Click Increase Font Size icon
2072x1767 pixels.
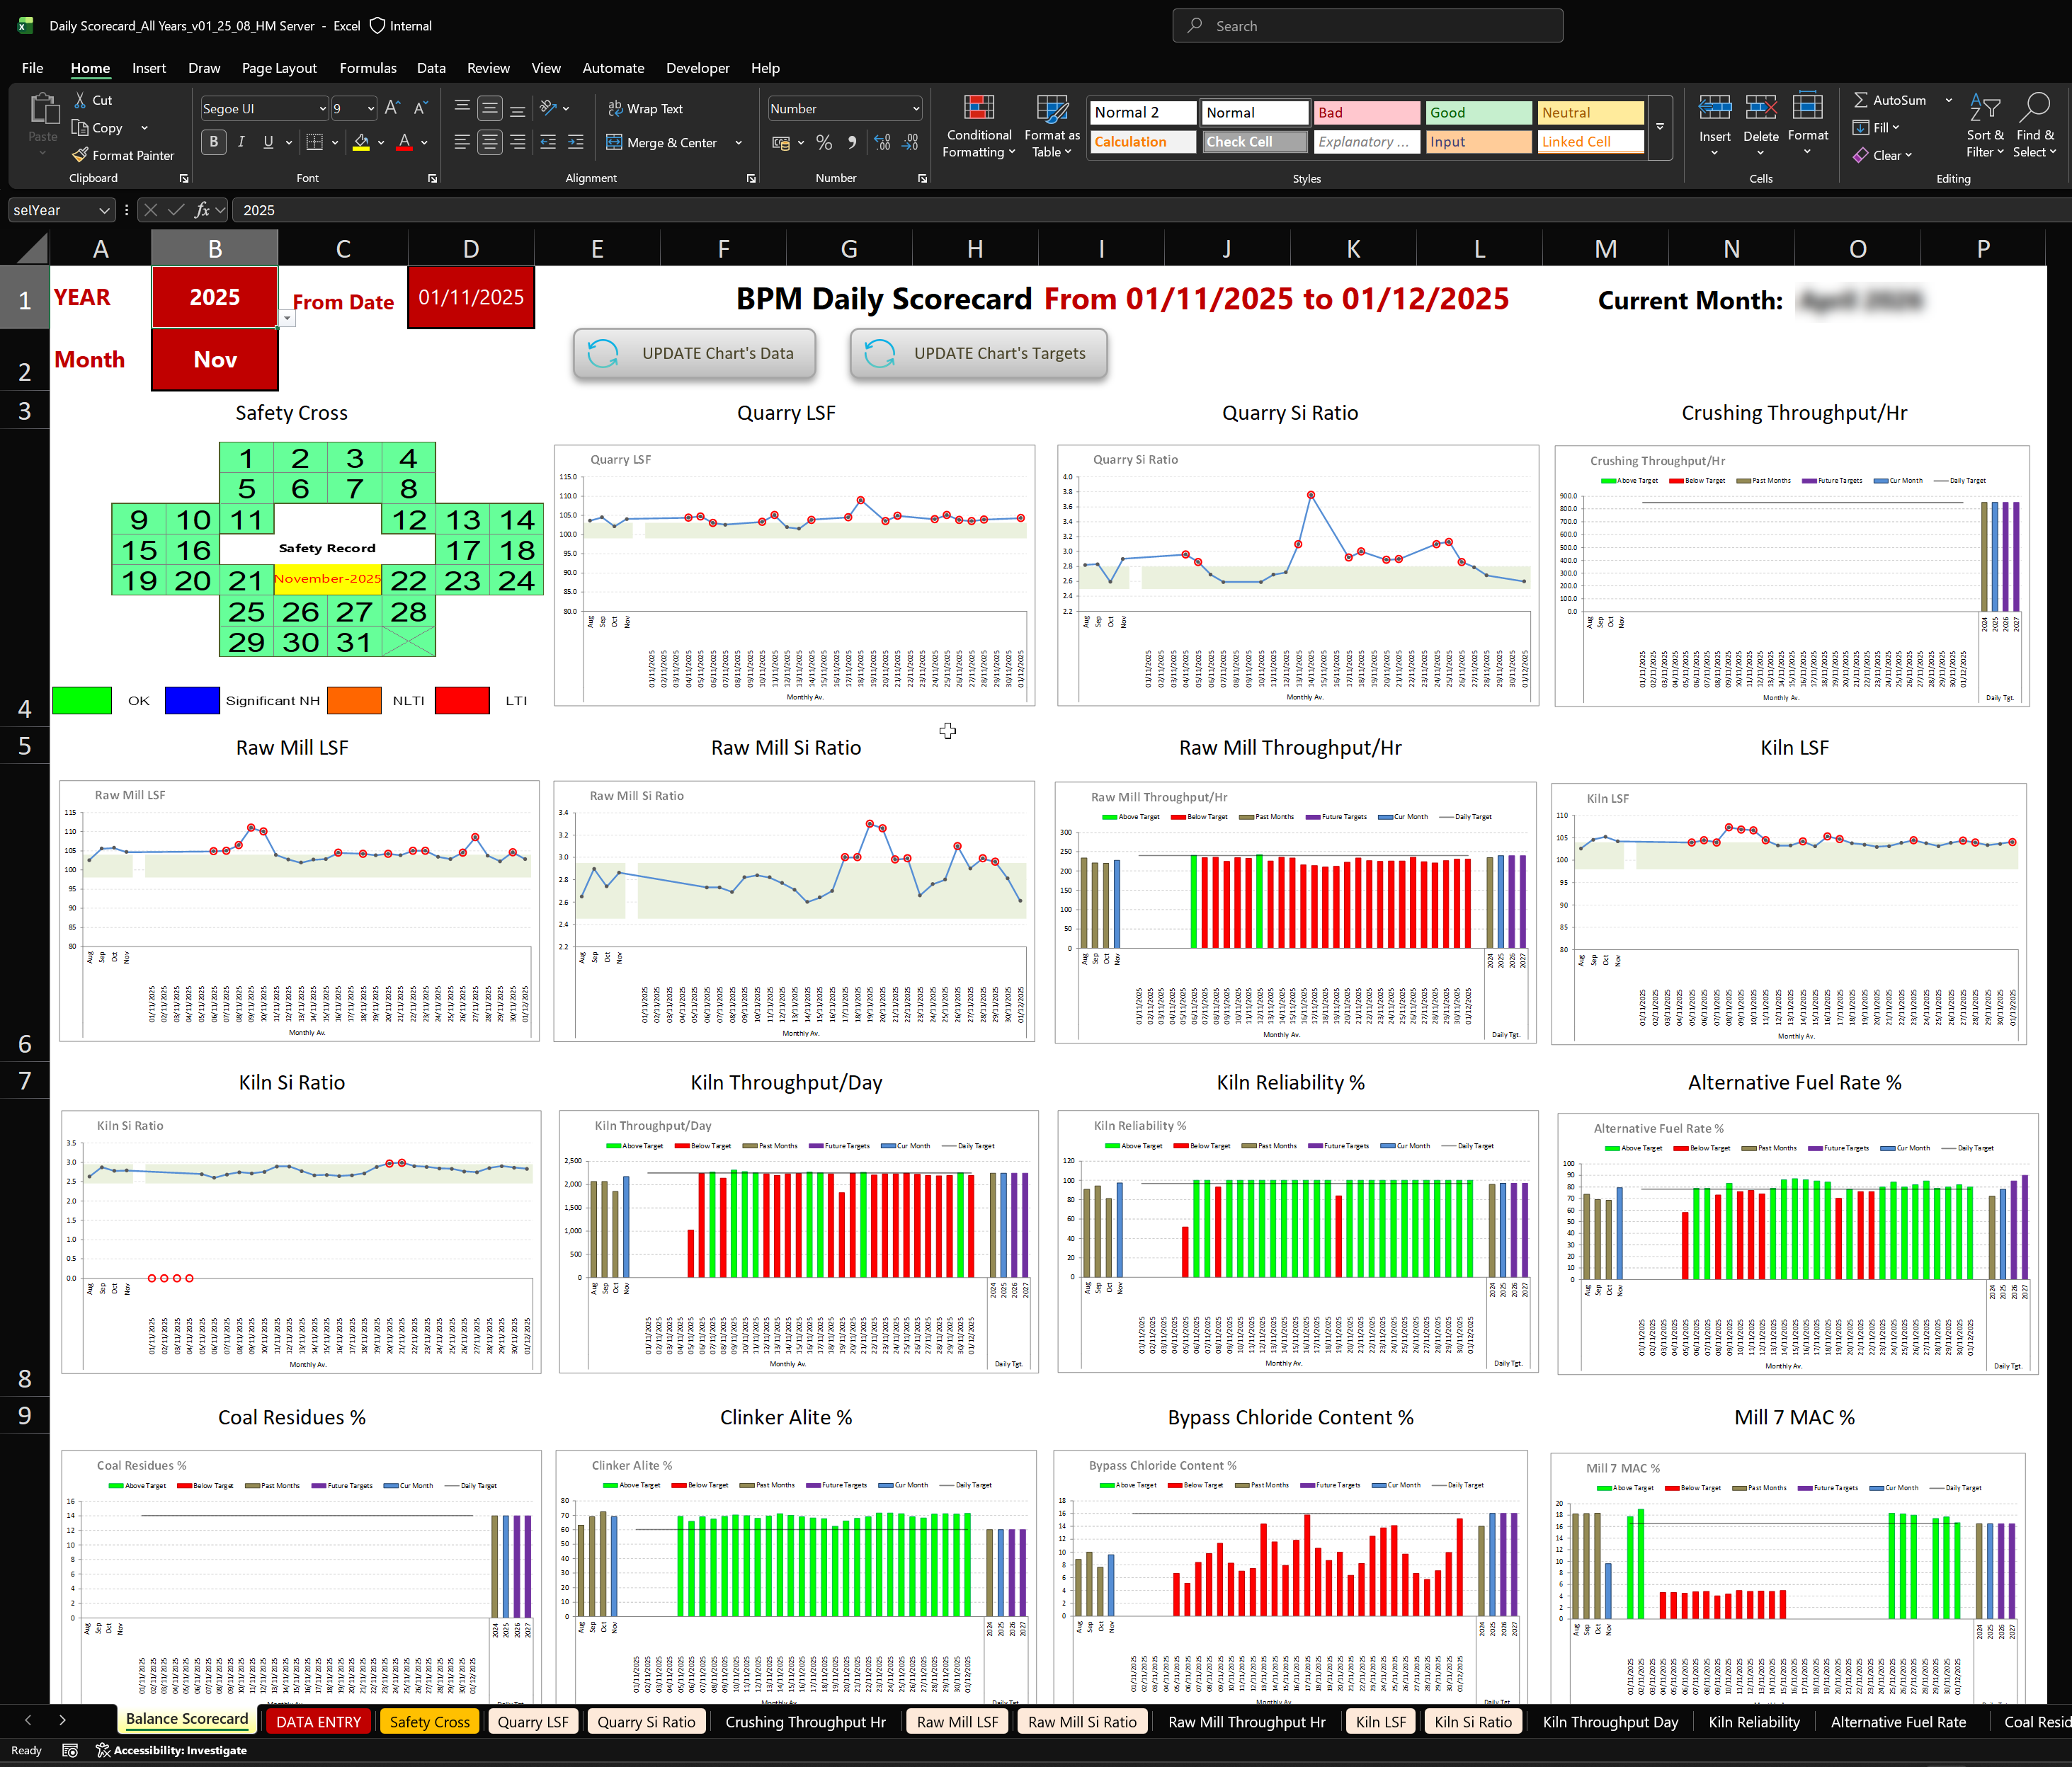[392, 108]
